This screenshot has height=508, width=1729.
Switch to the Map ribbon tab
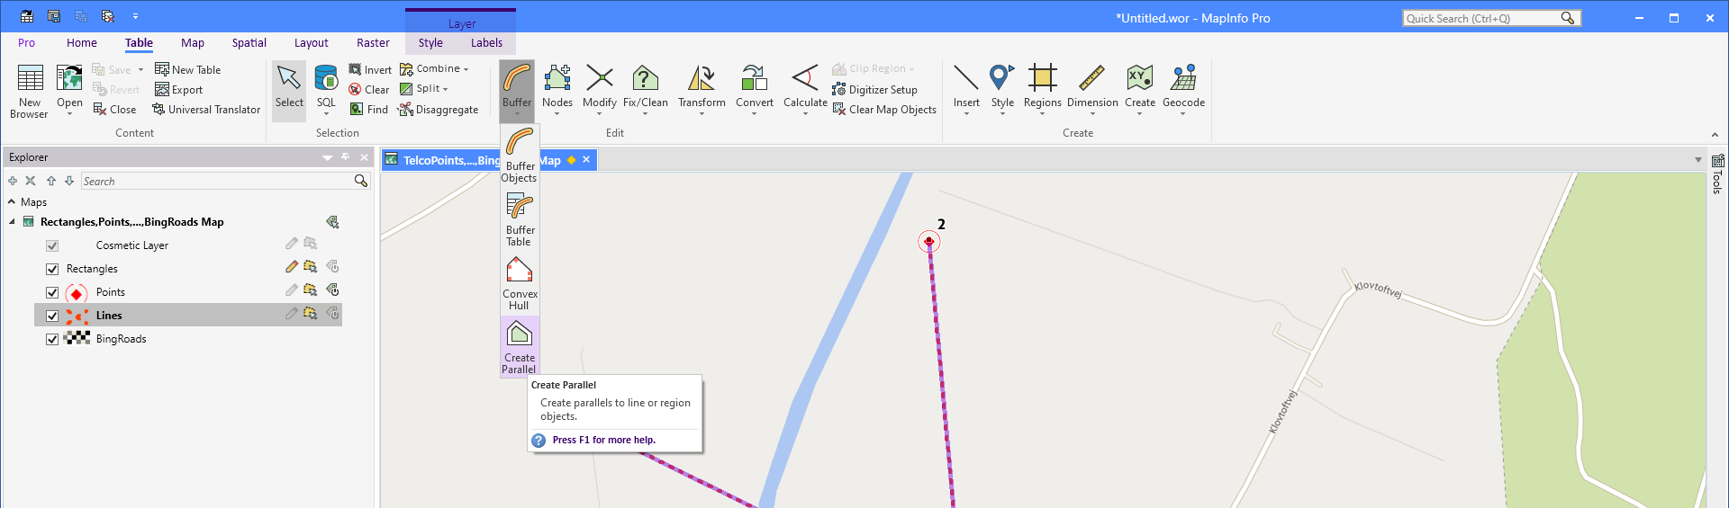pyautogui.click(x=193, y=42)
